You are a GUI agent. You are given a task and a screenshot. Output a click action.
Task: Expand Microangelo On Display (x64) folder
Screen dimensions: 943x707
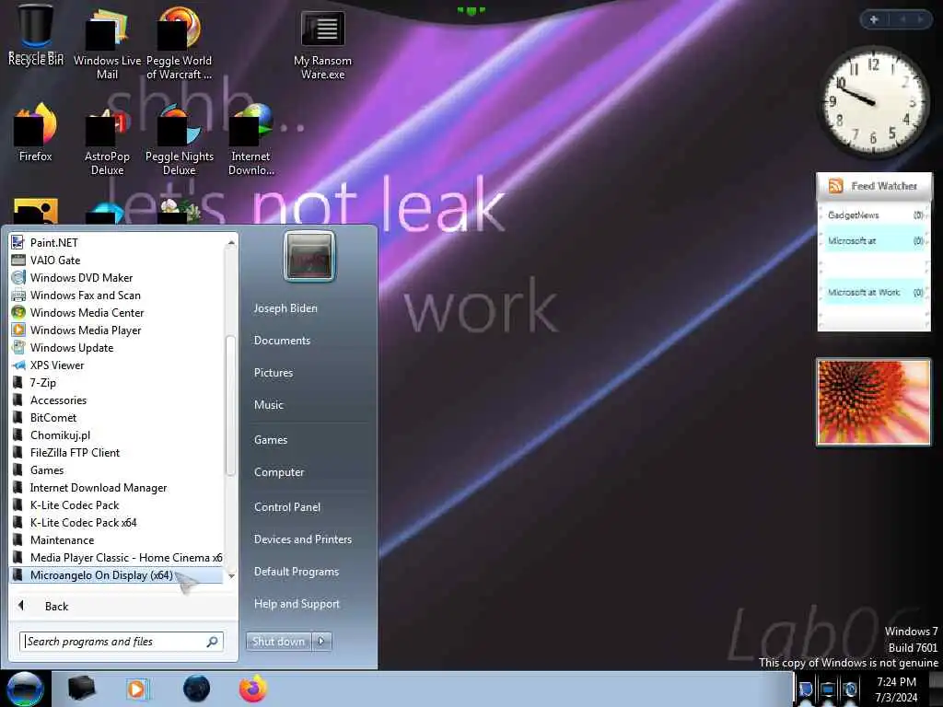point(117,574)
